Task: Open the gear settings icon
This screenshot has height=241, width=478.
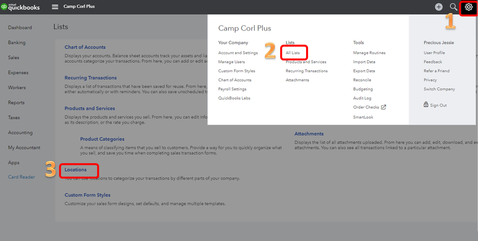Action: 468,7
